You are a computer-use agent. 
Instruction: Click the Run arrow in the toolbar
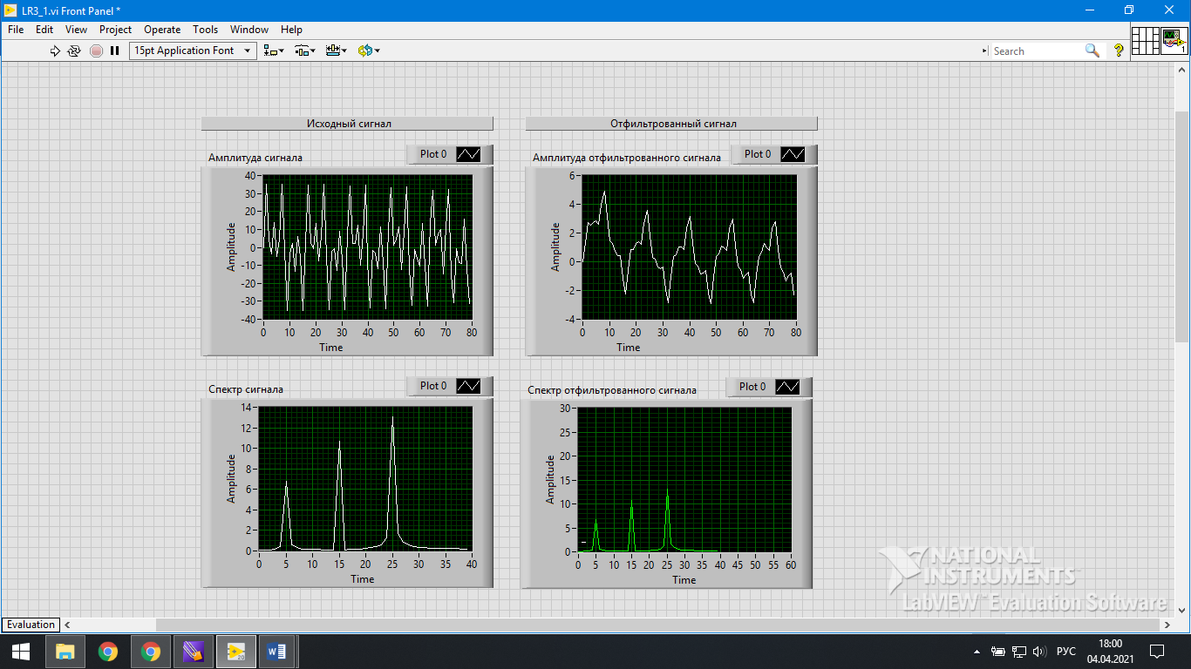[55, 51]
